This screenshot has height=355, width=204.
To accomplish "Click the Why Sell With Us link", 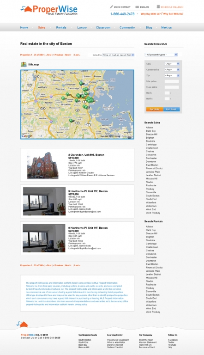I will point(173,14).
